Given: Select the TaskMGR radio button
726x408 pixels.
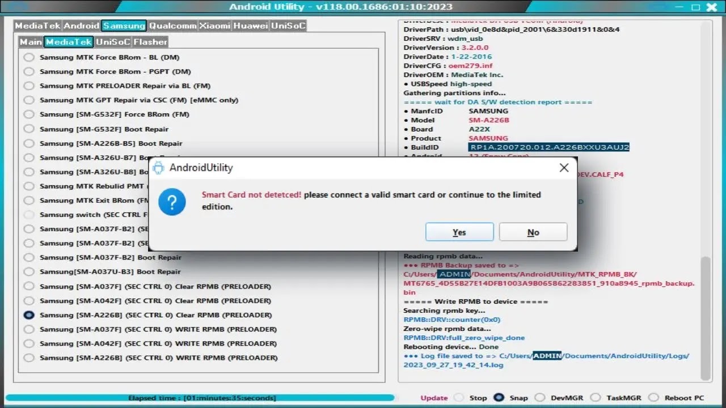Looking at the screenshot, I should pos(595,398).
